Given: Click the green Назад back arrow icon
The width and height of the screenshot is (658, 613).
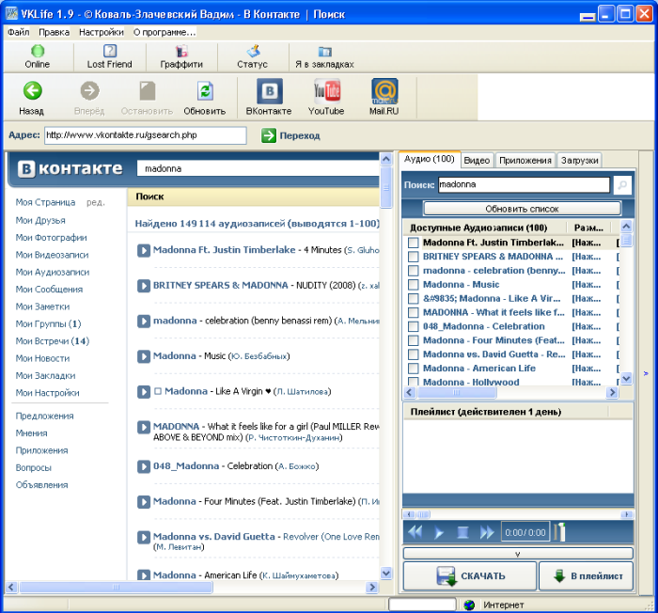Looking at the screenshot, I should point(32,91).
